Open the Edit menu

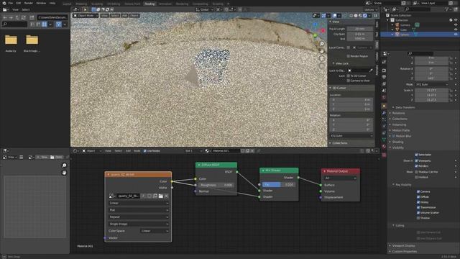click(x=19, y=3)
